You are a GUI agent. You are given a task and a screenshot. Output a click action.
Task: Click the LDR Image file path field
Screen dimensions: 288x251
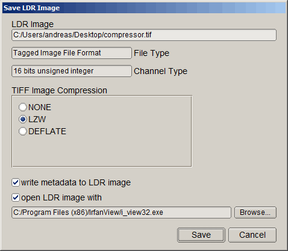pos(144,35)
